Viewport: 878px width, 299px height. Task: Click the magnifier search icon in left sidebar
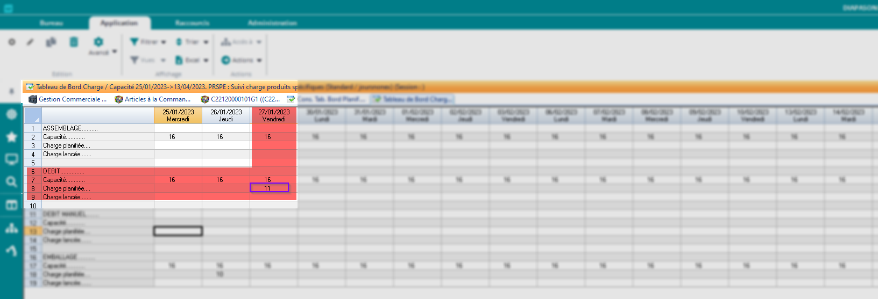pos(11,182)
